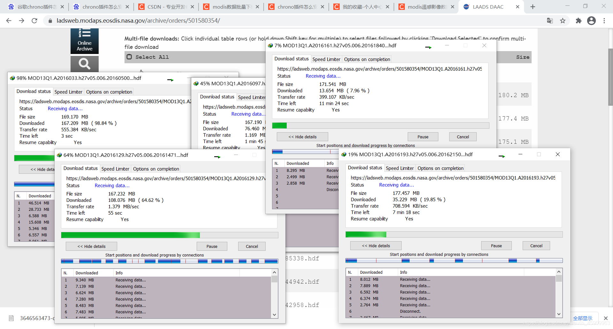Click the browser page vertical scrollbar
The height and width of the screenshot is (329, 613).
[x=610, y=77]
